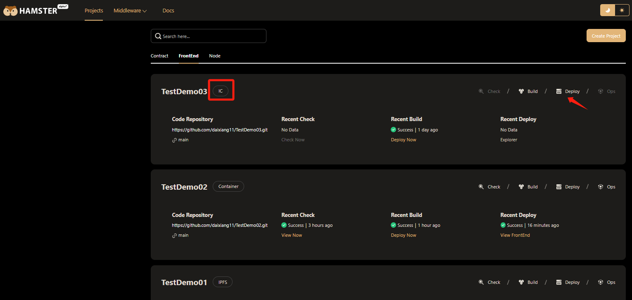Open TestDemo03 Explorer link
This screenshot has width=632, height=300.
pyautogui.click(x=509, y=140)
